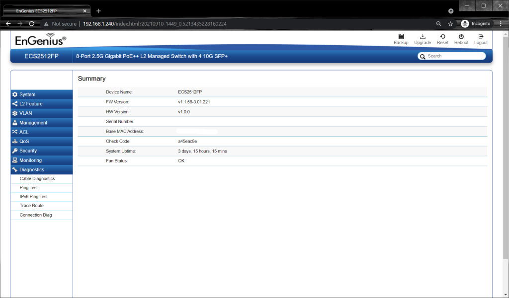Open IPv6 Ping Test submenu item
The height and width of the screenshot is (298, 509).
click(42, 197)
